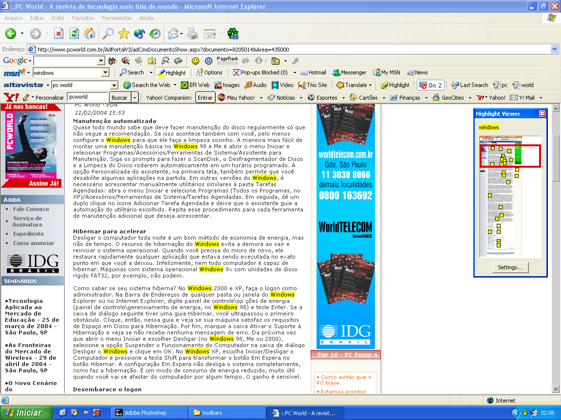Open AltaVista Images search
The height and width of the screenshot is (420, 561).
[227, 85]
